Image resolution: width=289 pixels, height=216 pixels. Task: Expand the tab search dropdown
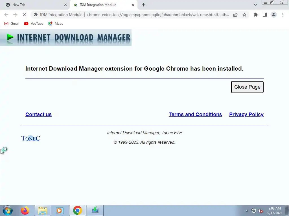pos(255,5)
